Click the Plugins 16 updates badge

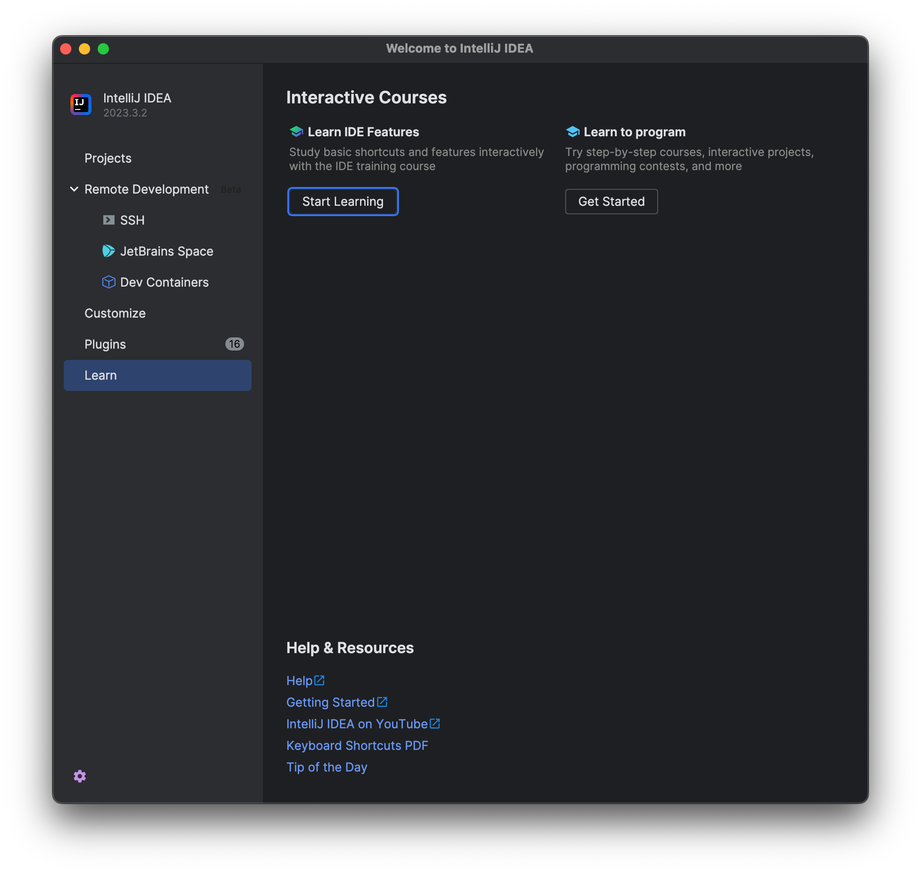pyautogui.click(x=234, y=344)
